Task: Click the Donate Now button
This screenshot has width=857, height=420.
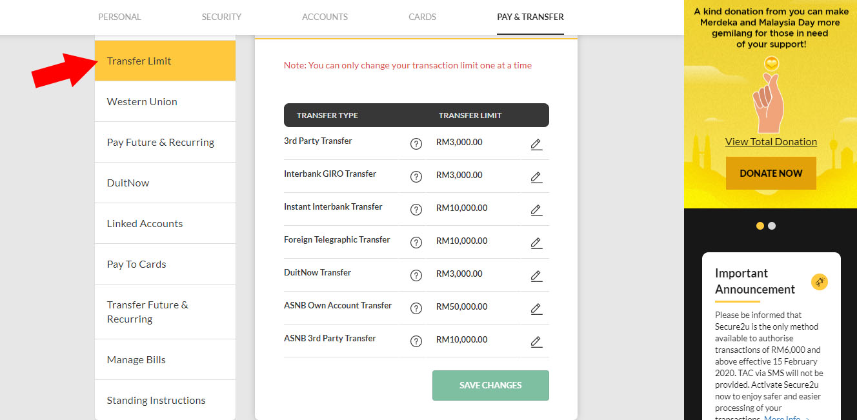Action: point(771,173)
